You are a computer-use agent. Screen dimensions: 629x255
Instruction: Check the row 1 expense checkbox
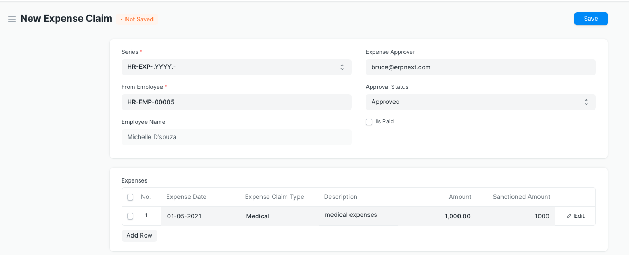130,216
